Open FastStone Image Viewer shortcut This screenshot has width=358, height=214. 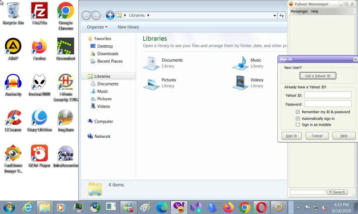(x=13, y=159)
